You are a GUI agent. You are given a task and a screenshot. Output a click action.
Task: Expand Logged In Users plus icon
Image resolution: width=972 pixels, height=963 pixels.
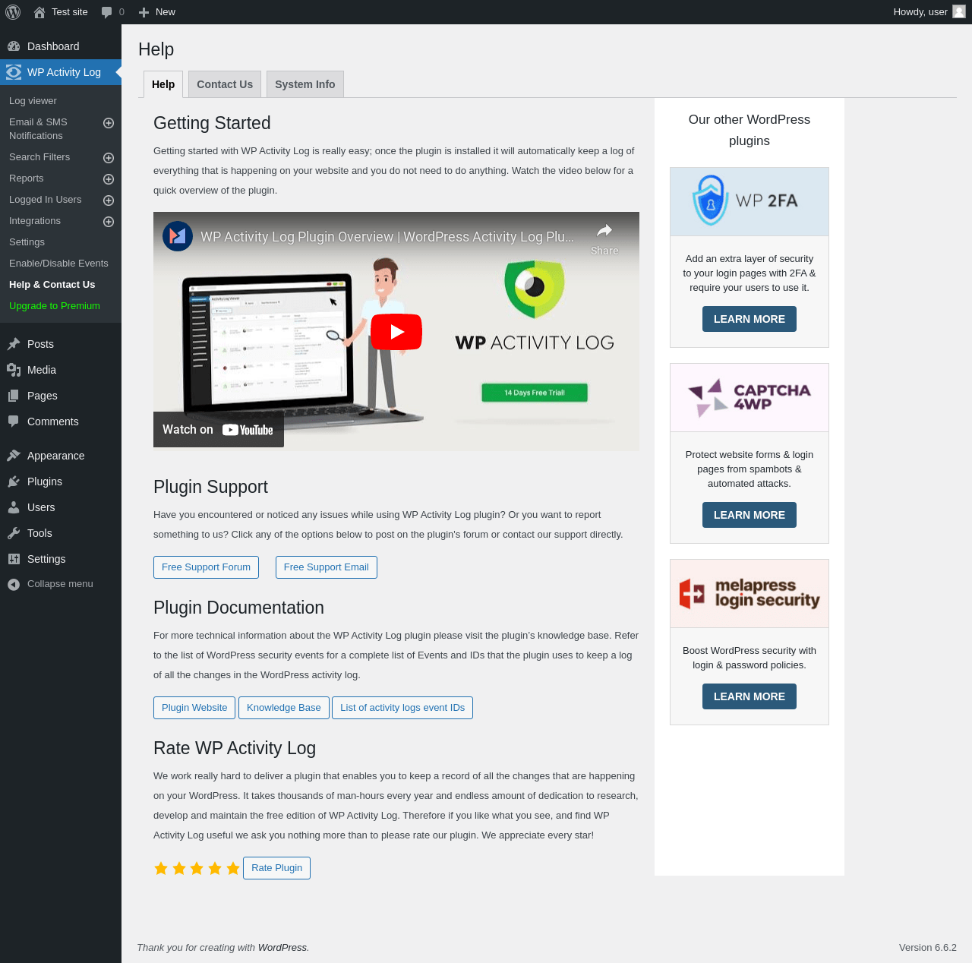pyautogui.click(x=109, y=200)
